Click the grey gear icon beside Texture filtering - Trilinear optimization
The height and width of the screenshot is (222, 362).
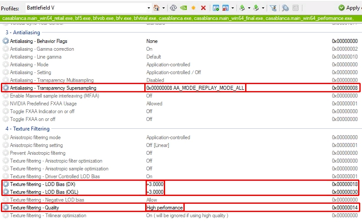pyautogui.click(x=6, y=215)
